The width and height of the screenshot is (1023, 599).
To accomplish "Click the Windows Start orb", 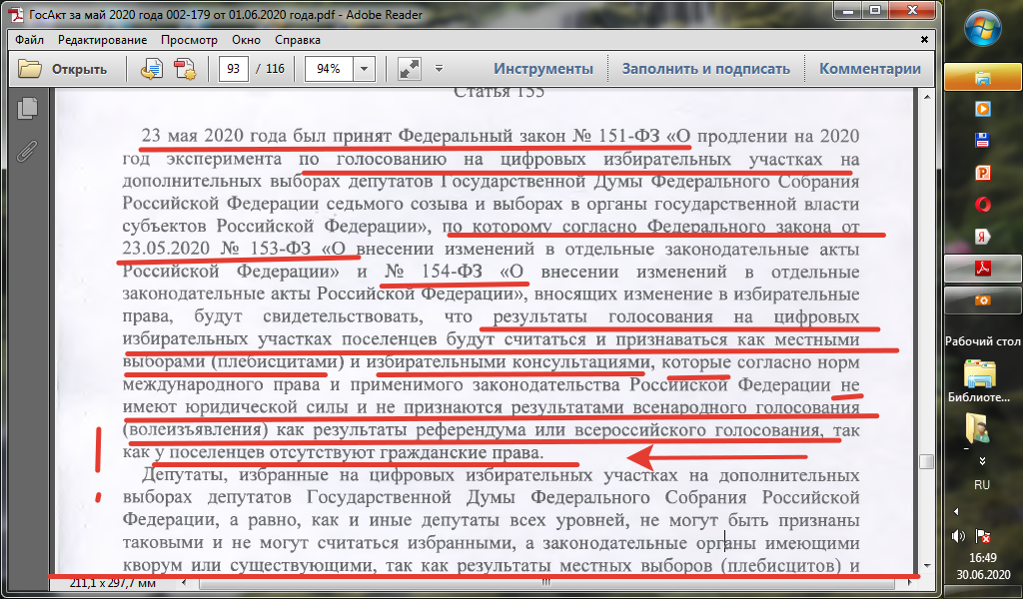I will pyautogui.click(x=983, y=30).
